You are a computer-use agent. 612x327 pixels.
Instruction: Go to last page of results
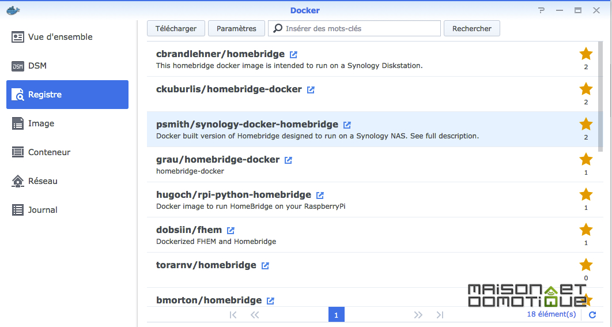tap(440, 315)
